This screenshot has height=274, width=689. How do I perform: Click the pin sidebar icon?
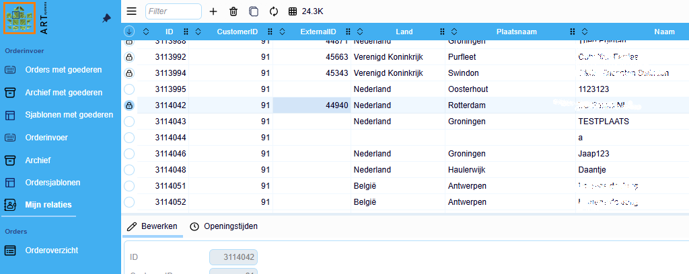[106, 18]
